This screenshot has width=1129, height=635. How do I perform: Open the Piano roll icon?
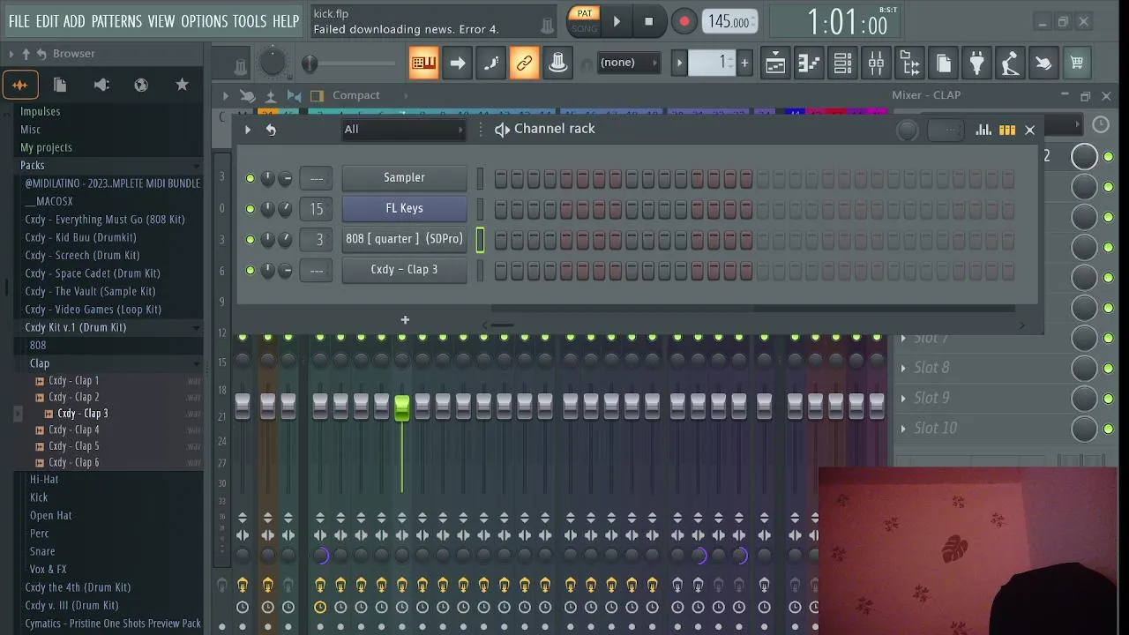point(809,63)
